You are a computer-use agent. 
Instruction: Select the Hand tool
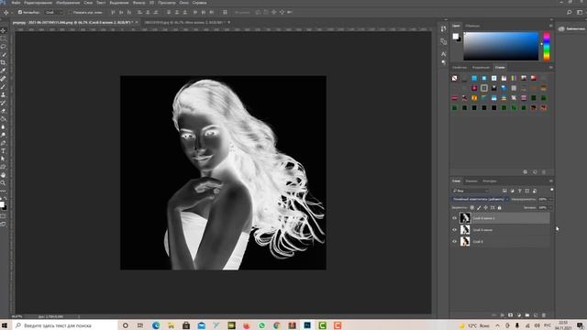click(x=4, y=175)
